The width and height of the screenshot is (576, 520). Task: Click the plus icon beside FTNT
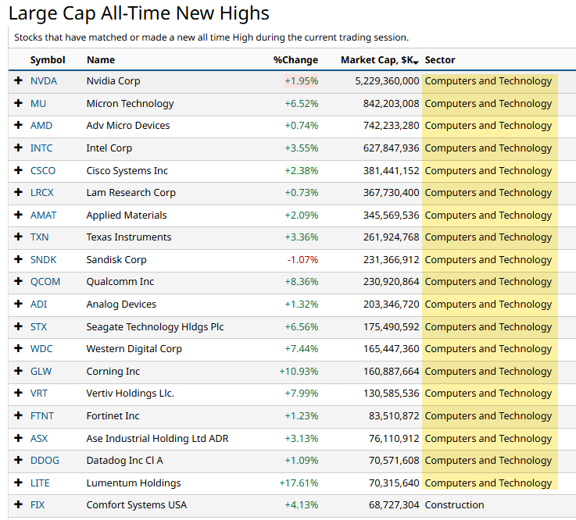(x=19, y=415)
